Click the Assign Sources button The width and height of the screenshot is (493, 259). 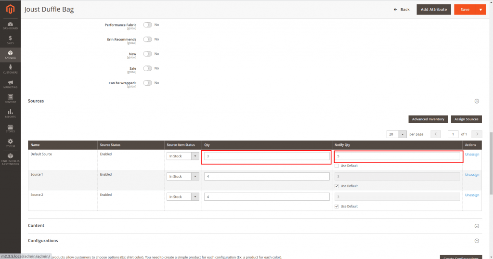(466, 119)
